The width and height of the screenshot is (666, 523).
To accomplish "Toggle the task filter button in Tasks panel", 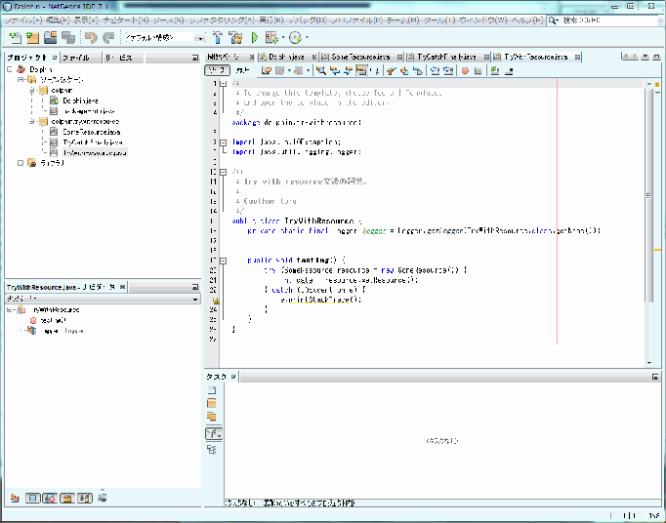I will [212, 433].
